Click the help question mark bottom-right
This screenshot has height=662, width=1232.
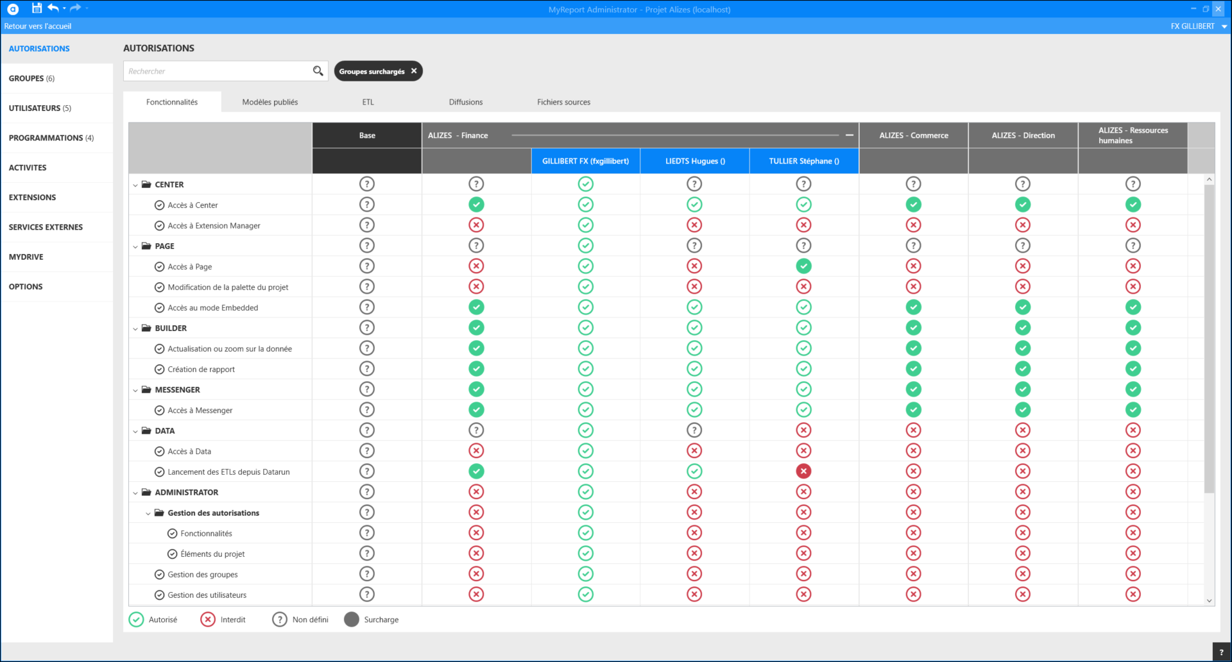point(1221,652)
